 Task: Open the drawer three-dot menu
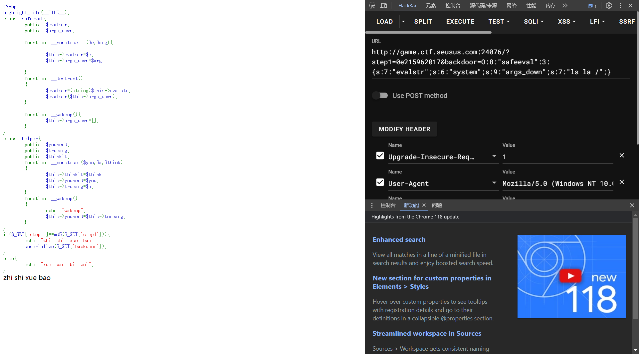click(x=372, y=205)
